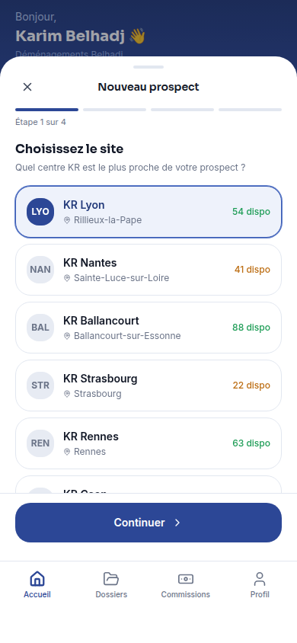This screenshot has width=297, height=643.
Task: Click the first step progress bar segment
Action: [x=46, y=110]
